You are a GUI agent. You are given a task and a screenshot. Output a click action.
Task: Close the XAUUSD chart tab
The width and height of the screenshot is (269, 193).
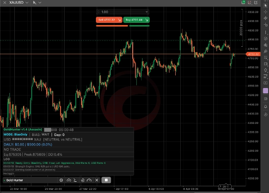click(5, 3)
